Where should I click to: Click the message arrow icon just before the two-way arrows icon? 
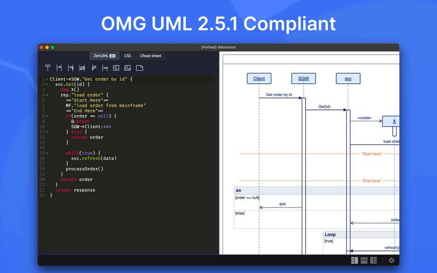pos(70,68)
